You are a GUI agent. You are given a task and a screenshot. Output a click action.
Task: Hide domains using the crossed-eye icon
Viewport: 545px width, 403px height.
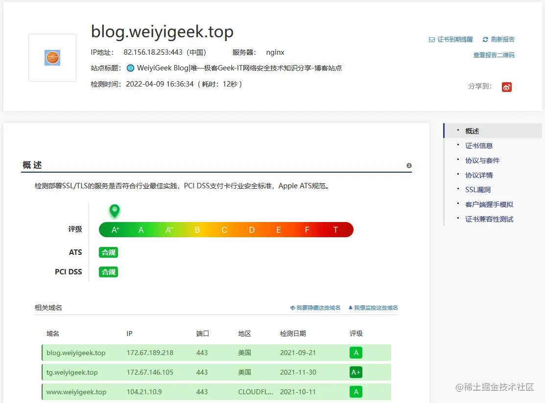tap(292, 308)
